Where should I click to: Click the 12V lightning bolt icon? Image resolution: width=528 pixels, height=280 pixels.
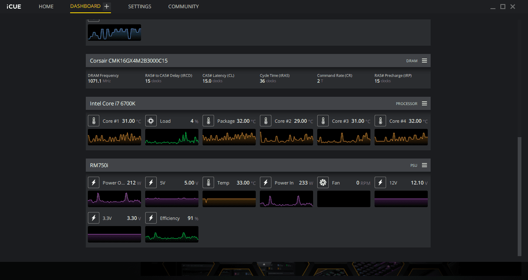[x=380, y=183]
